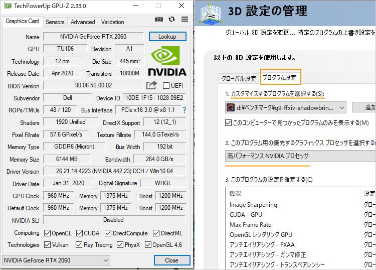Click the Name field NVIDIA GeForce RTX 2060
376x270 pixels.
(x=93, y=37)
